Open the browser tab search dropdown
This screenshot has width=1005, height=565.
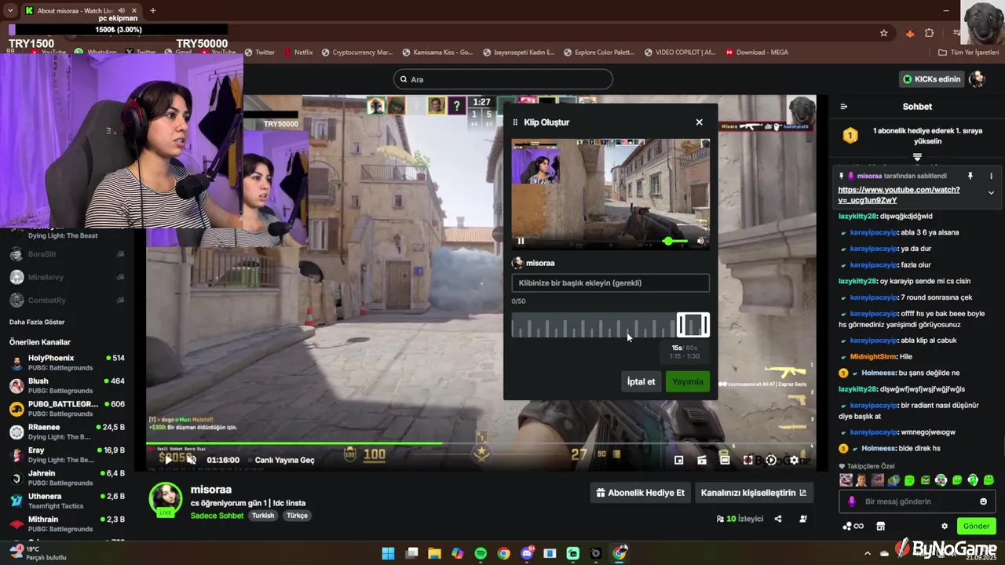[x=9, y=10]
